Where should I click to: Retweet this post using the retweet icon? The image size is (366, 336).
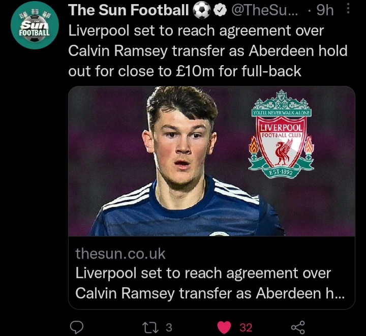(x=150, y=327)
